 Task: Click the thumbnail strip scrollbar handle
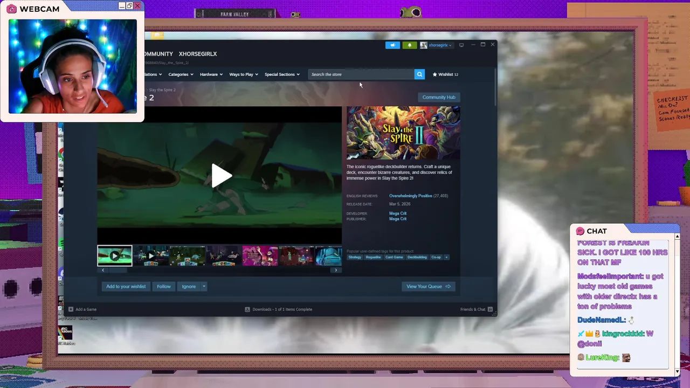point(119,270)
